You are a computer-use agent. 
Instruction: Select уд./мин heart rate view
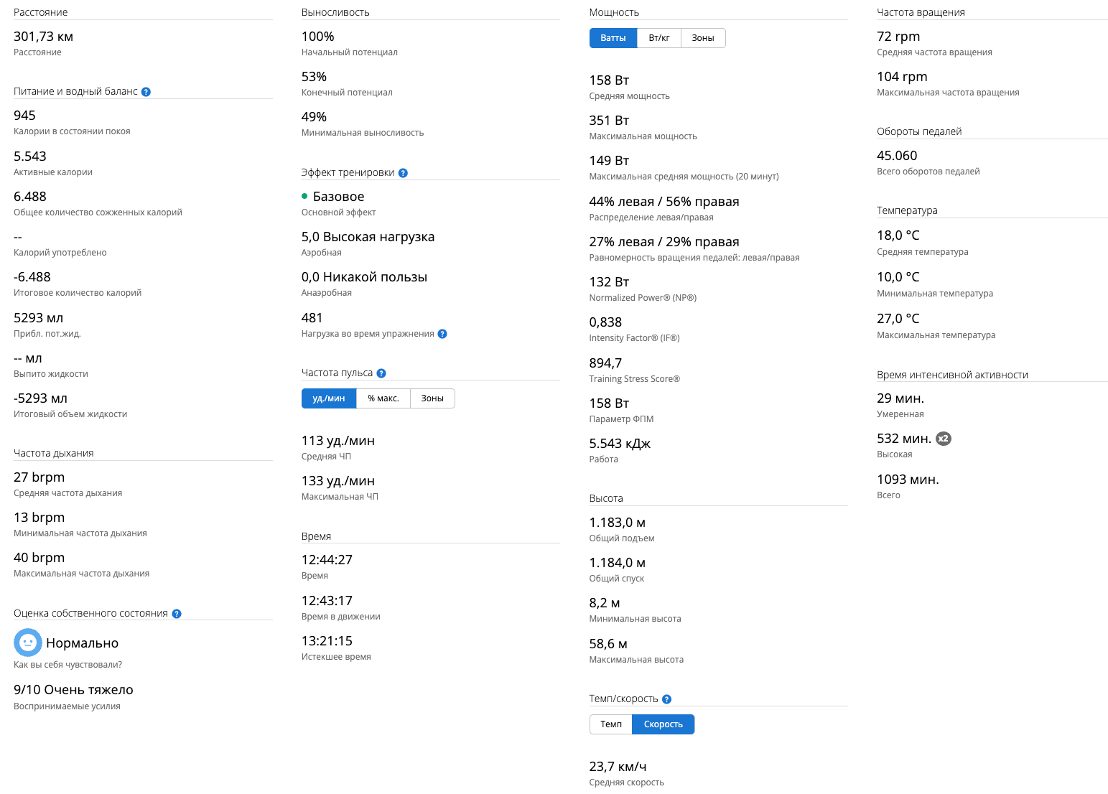[328, 398]
